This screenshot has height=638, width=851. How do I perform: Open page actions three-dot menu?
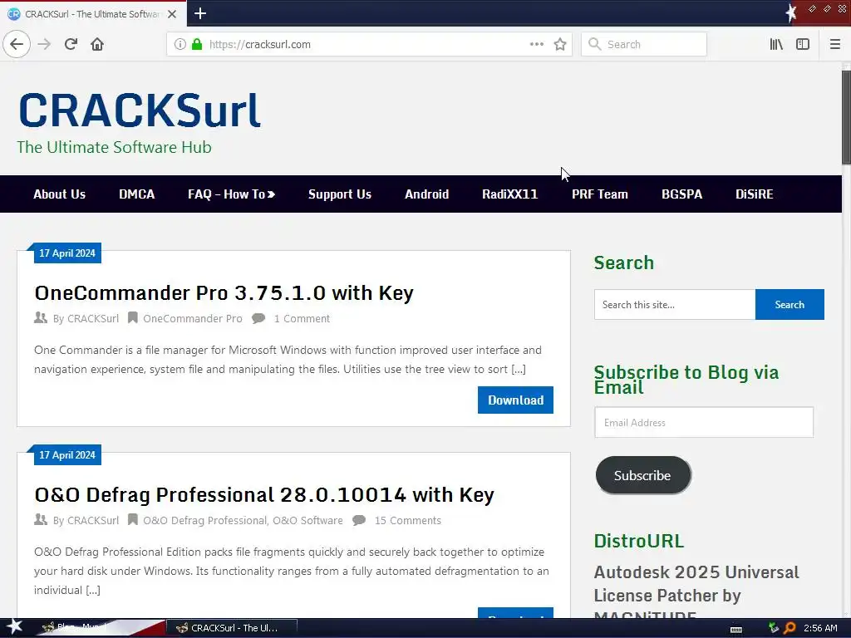pyautogui.click(x=536, y=44)
